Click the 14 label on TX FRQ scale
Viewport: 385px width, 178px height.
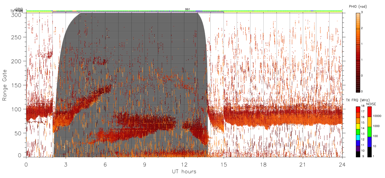point(363,128)
